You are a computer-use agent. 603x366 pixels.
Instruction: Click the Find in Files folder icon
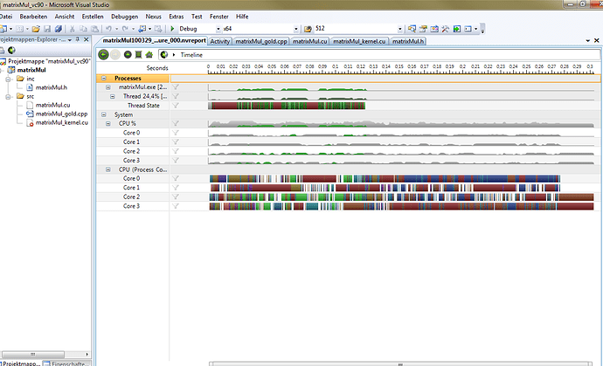(x=308, y=29)
